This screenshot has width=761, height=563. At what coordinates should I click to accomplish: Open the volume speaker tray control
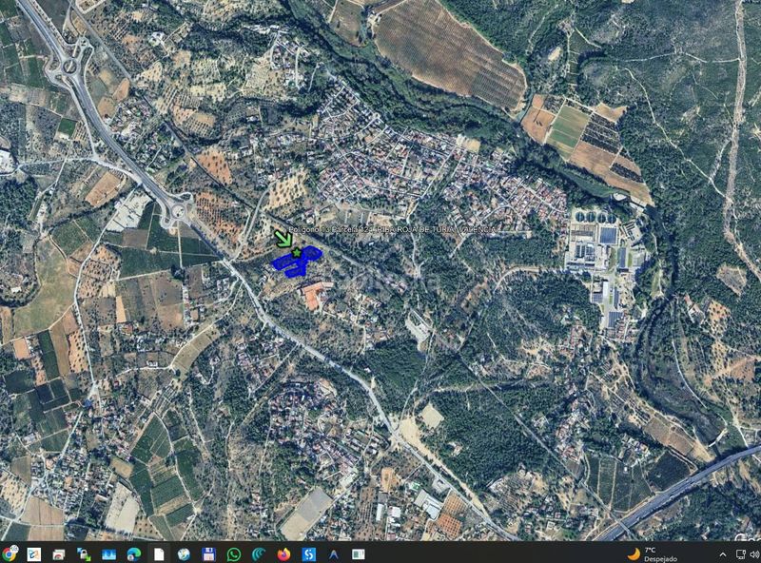[755, 554]
